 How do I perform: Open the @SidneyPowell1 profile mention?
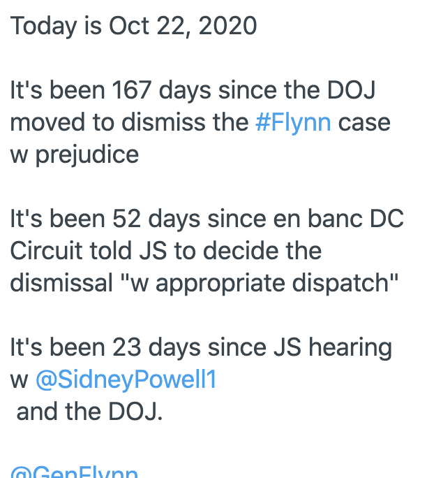tap(126, 380)
